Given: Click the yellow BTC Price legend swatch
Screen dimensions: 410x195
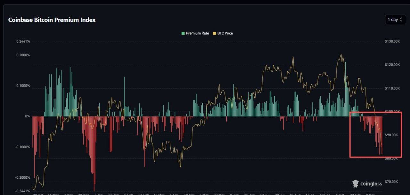Looking at the screenshot, I should (x=214, y=33).
